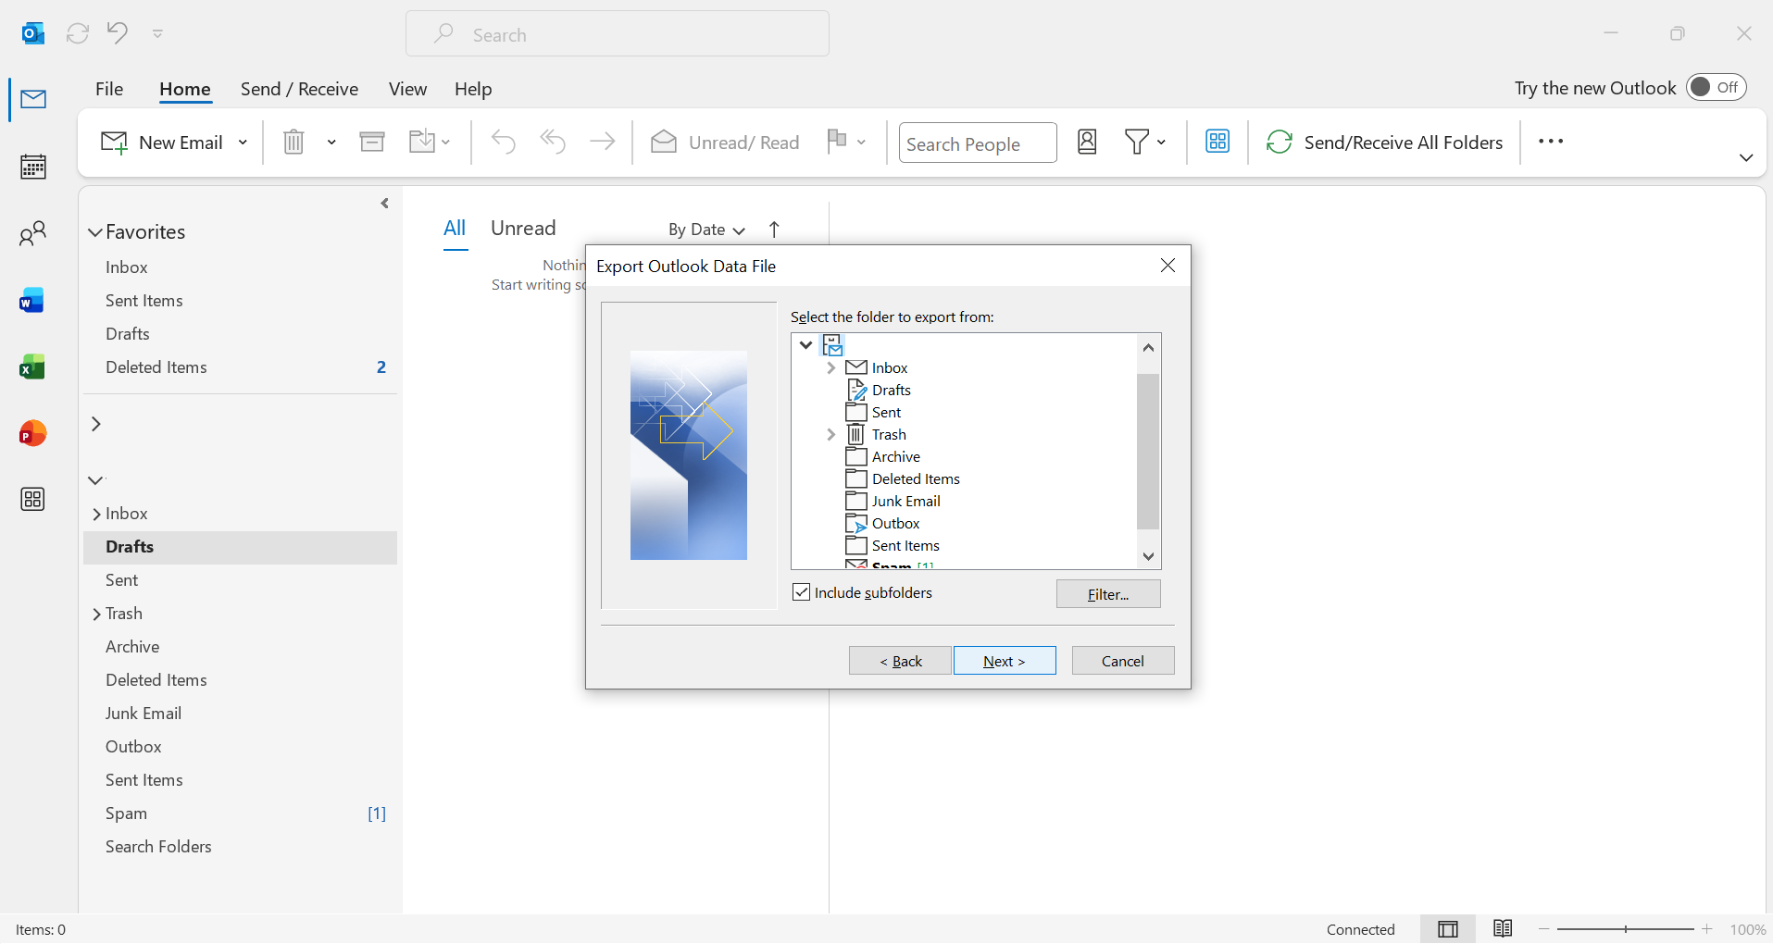Open the View apps grid icon in ribbon
This screenshot has width=1773, height=944.
(1217, 142)
